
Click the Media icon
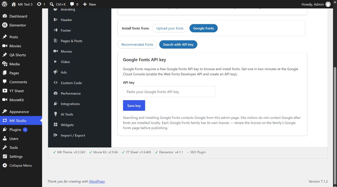pyautogui.click(x=5, y=64)
